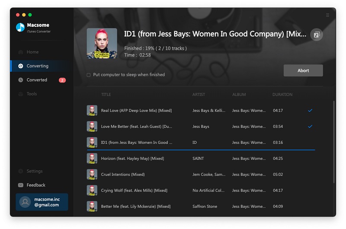Click artist 'SAINT'
Screen dimensions: 346x229
tap(198, 159)
